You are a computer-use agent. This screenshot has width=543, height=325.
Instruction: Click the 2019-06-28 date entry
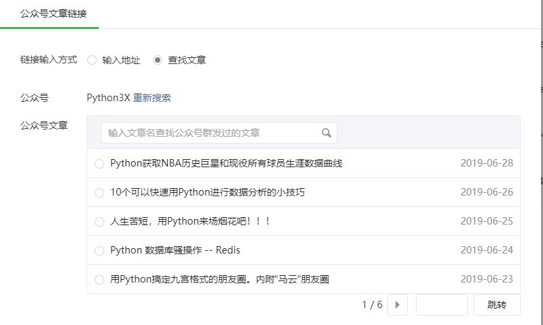487,163
